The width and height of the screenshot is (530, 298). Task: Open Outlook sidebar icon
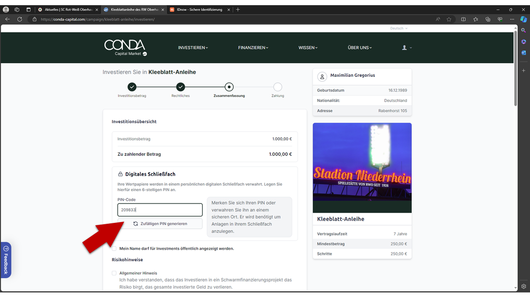524,53
